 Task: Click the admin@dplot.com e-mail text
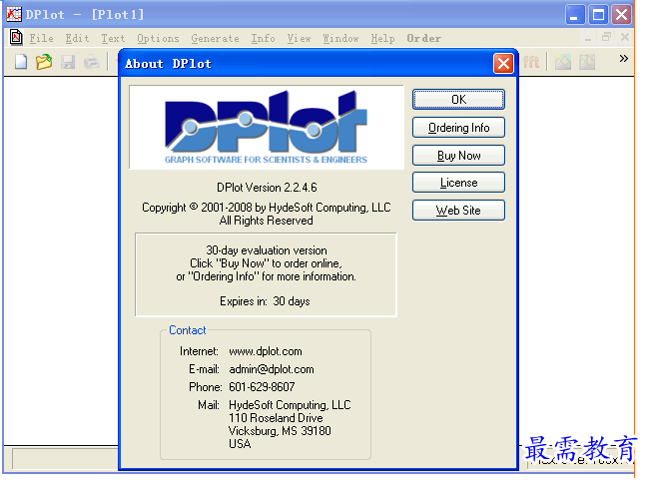point(272,369)
